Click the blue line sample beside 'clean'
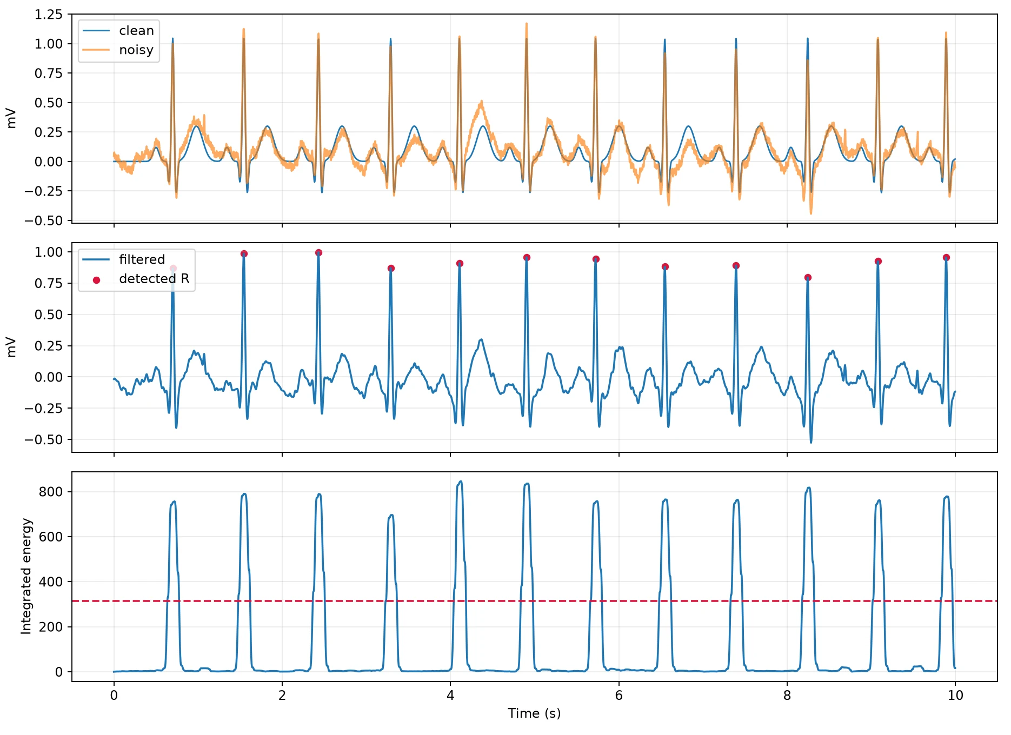Screen dimensions: 1011x735 point(96,31)
